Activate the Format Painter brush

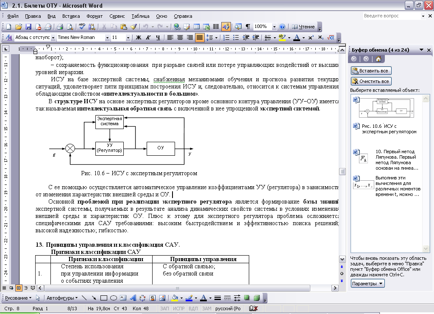[x=134, y=27]
